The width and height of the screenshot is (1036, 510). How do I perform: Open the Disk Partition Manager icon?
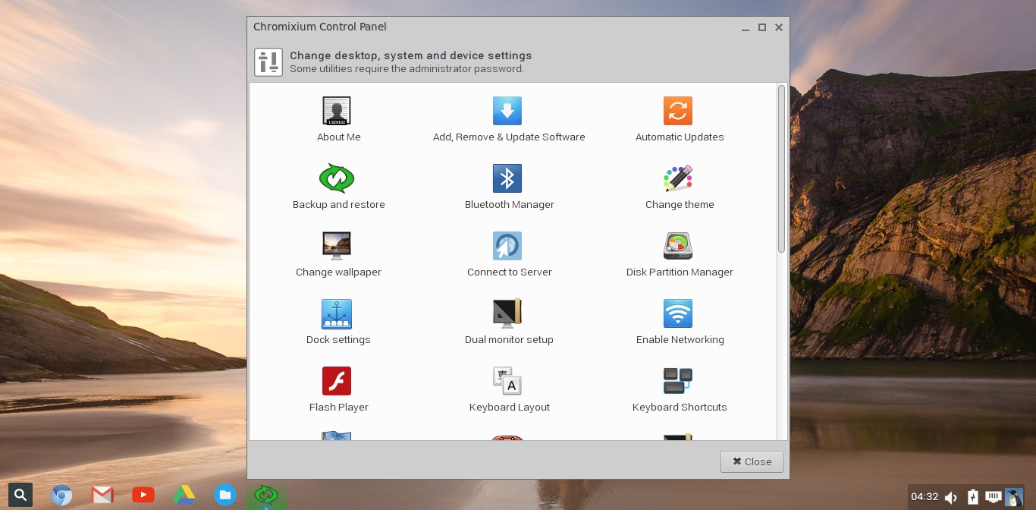click(678, 246)
